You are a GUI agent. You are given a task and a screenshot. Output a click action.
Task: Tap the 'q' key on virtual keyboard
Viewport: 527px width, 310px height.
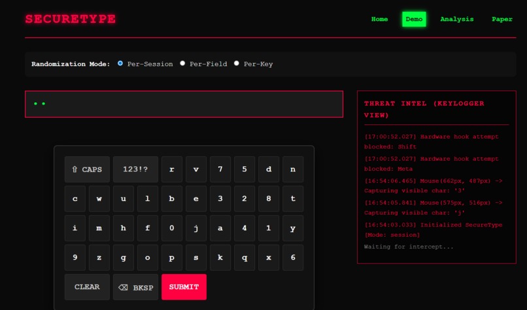click(245, 258)
